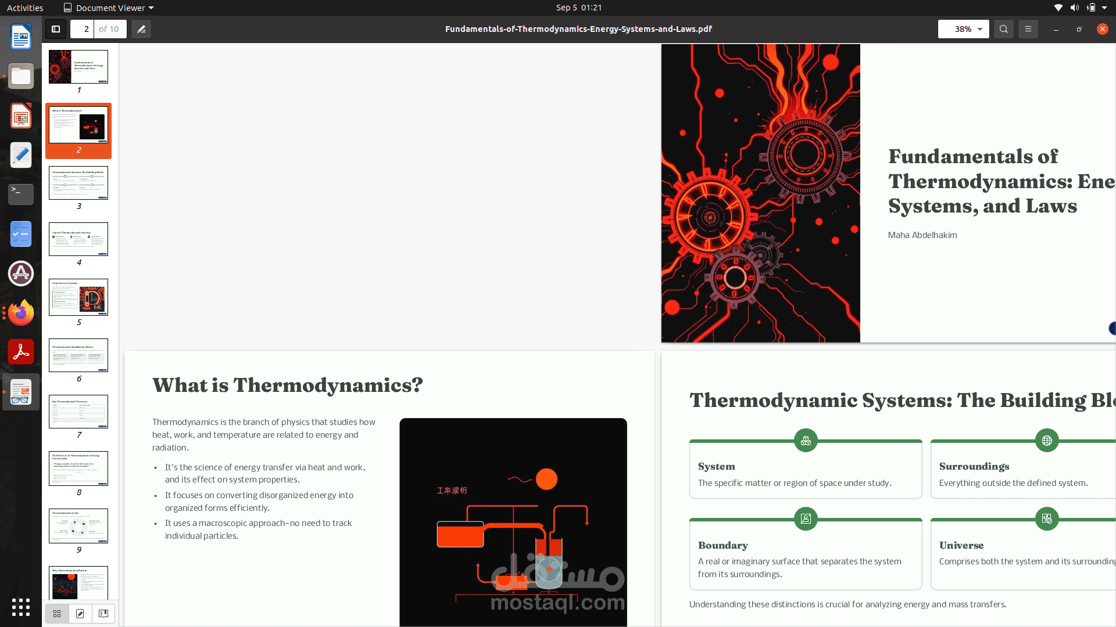
Task: Click the page number input field
Action: tap(83, 29)
